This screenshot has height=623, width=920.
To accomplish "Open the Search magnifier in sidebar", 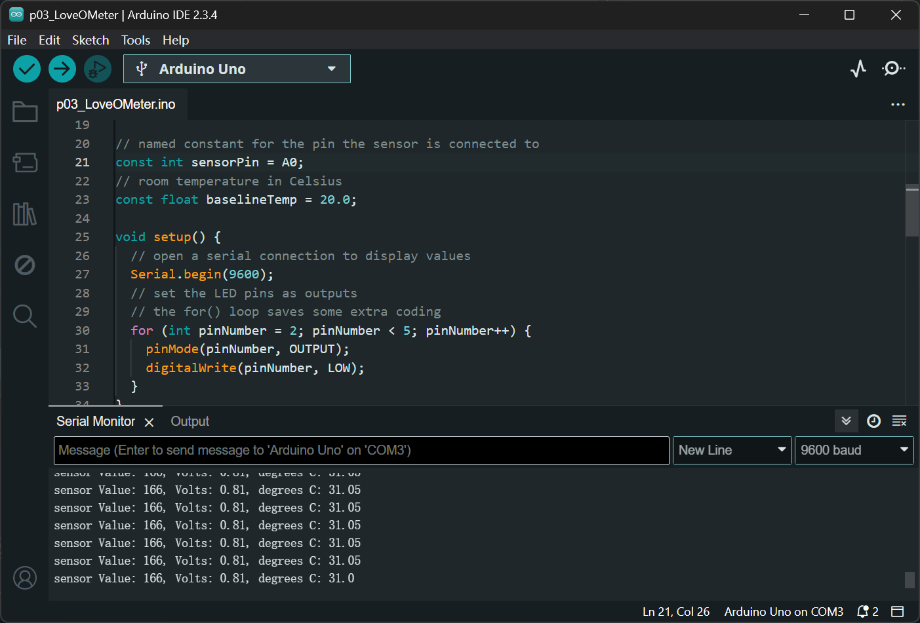I will point(25,316).
